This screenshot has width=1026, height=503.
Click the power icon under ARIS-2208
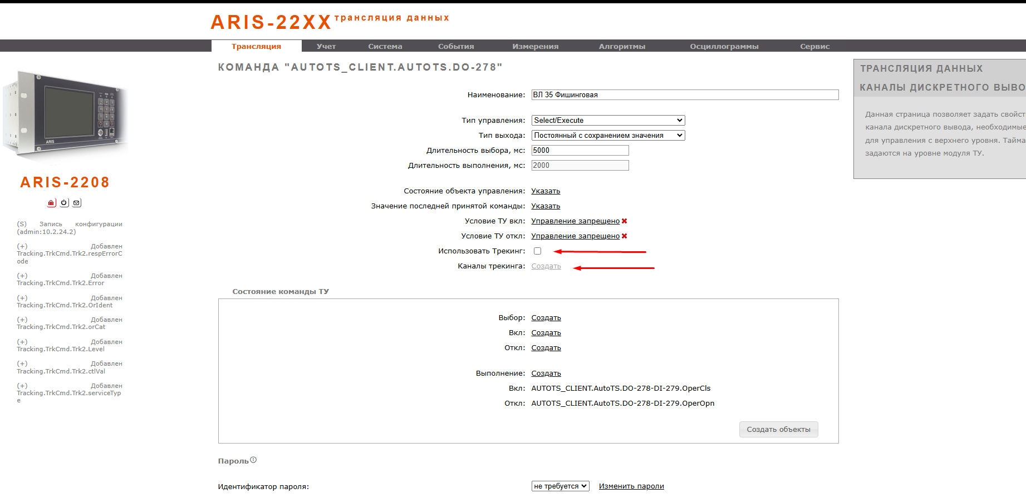[65, 203]
